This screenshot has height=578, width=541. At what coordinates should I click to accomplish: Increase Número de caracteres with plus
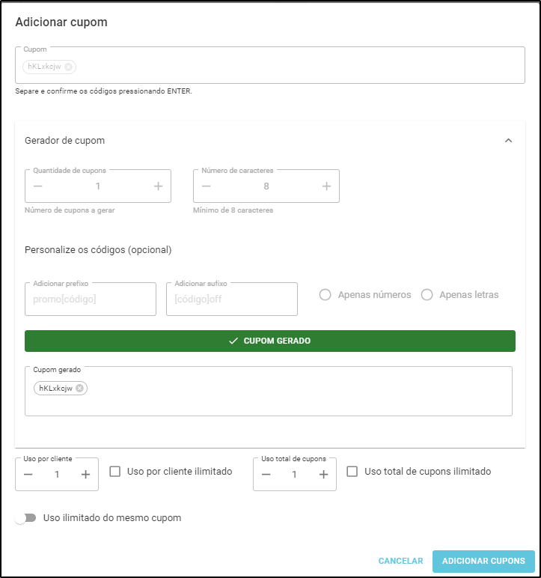click(326, 186)
